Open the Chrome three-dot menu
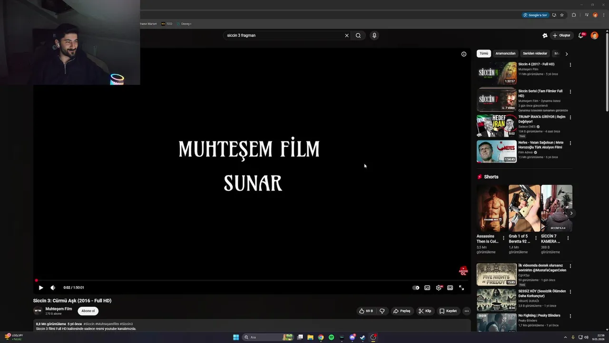Viewport: 609px width, 343px height. point(604,15)
